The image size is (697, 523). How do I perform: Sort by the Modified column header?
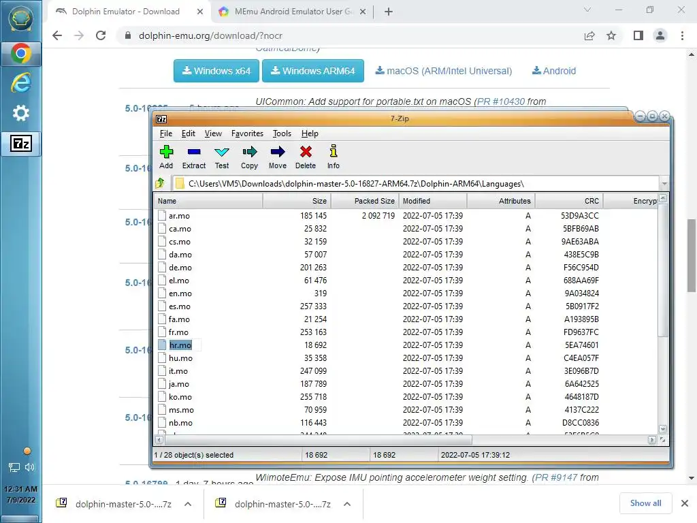(x=432, y=201)
